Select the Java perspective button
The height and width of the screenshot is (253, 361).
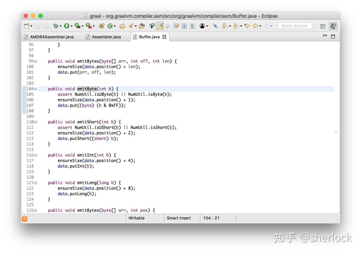333,26
